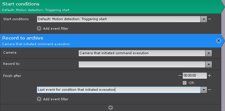This screenshot has height=111, width=225.
Task: Click plus icon under Finish after
Action: [x=39, y=99]
